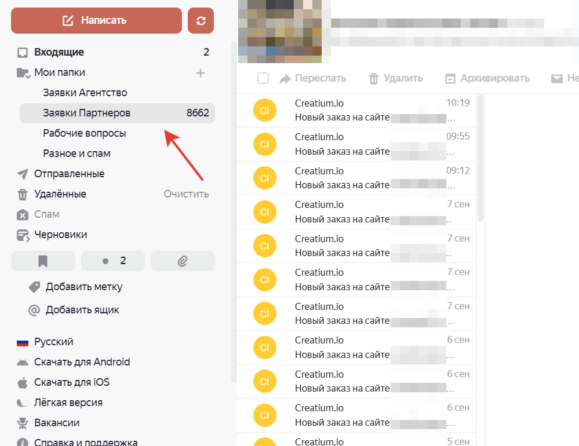Click Удалить trash icon in toolbar
This screenshot has height=446, width=579.
(x=374, y=79)
